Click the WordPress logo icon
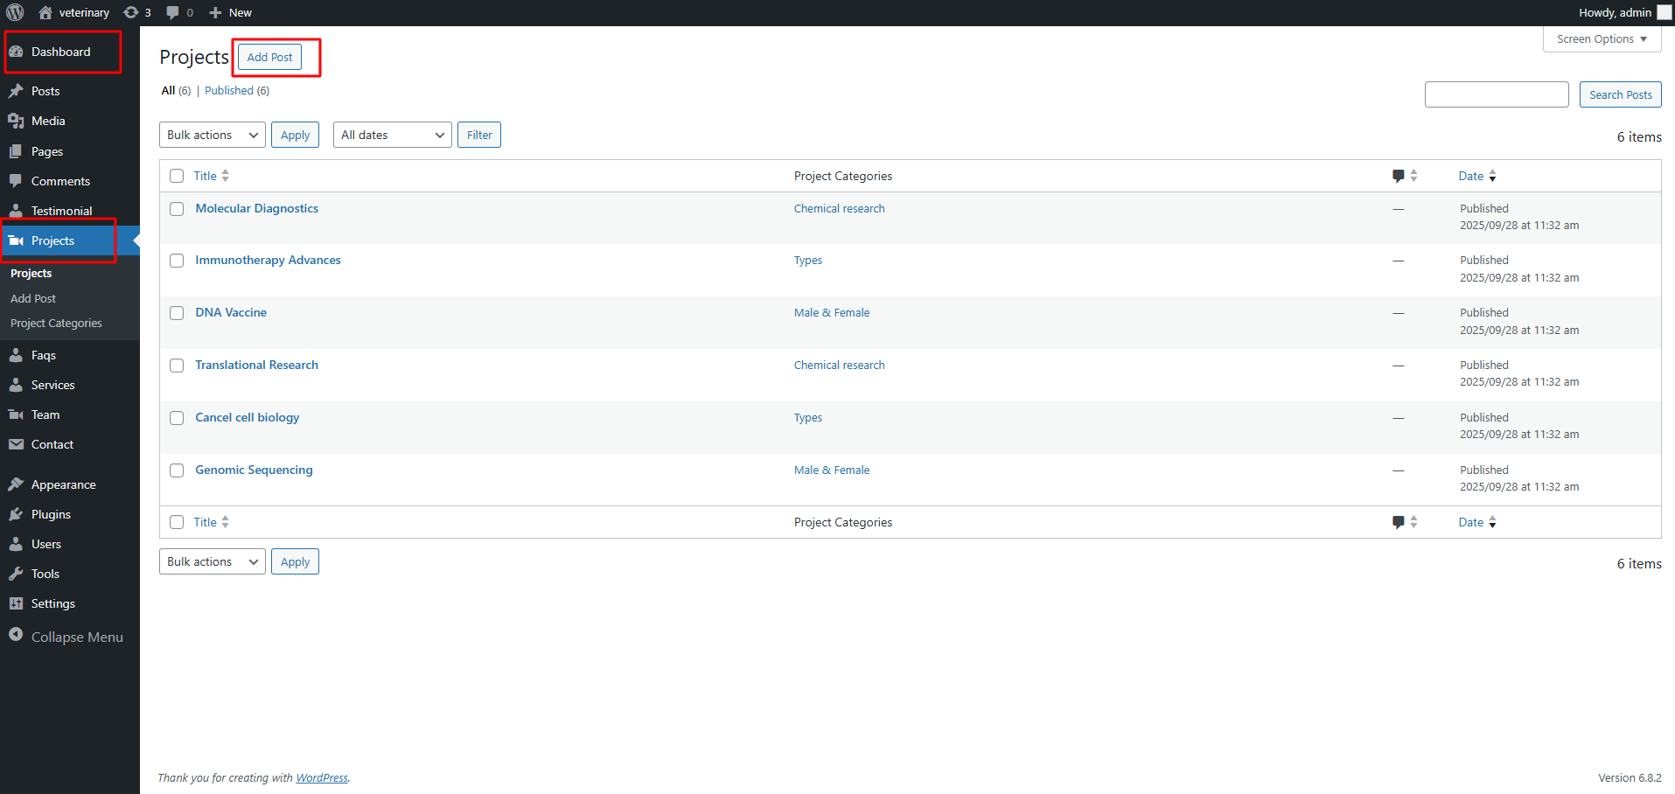Image resolution: width=1675 pixels, height=794 pixels. (15, 12)
